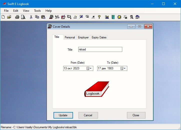
Task: Click the open book search icon
Action: pyautogui.click(x=69, y=17)
